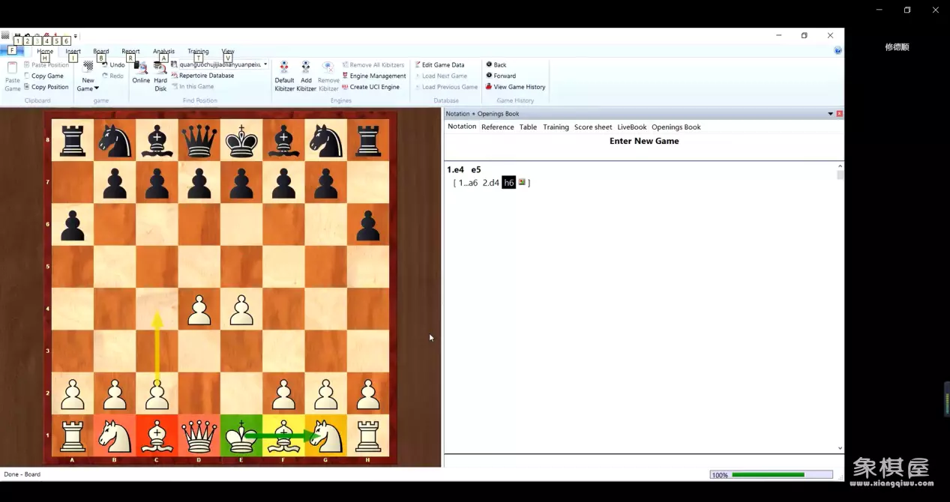The height and width of the screenshot is (502, 950).
Task: Click the greyed Redo command
Action: (x=113, y=76)
